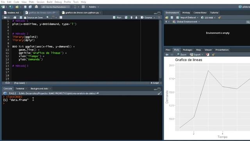
Task: Save current document from main toolbar
Action: pyautogui.click(x=25, y=7)
